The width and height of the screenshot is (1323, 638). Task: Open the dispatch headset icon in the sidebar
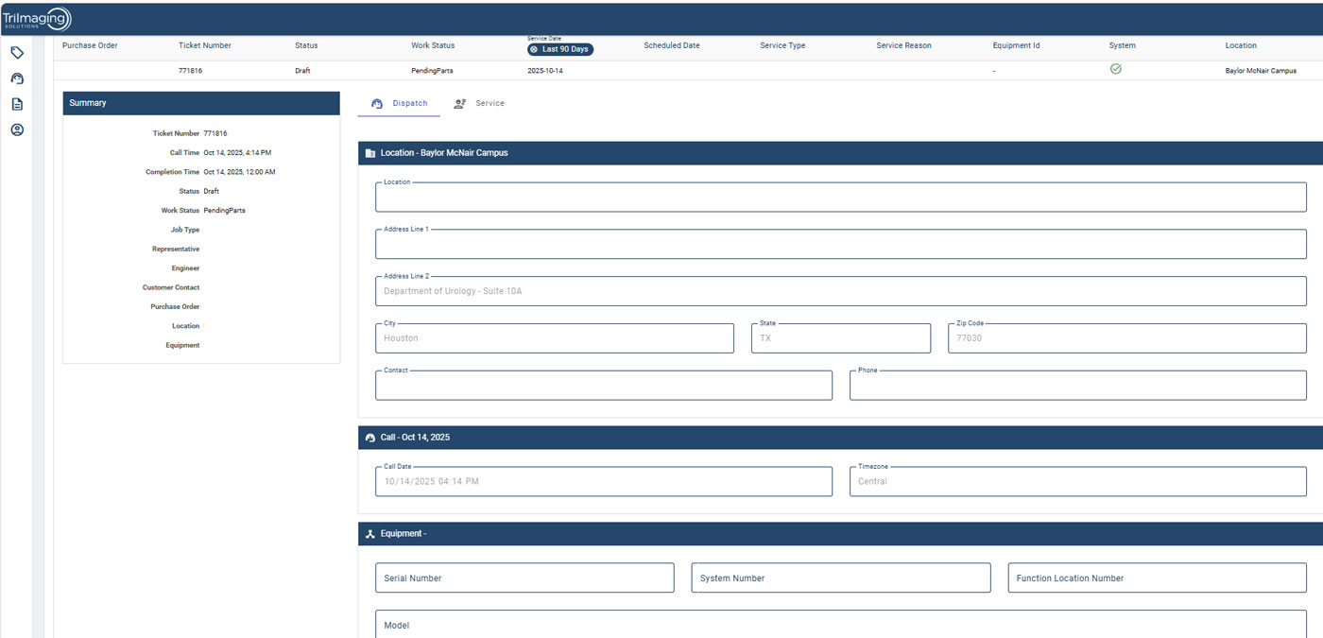pyautogui.click(x=17, y=78)
